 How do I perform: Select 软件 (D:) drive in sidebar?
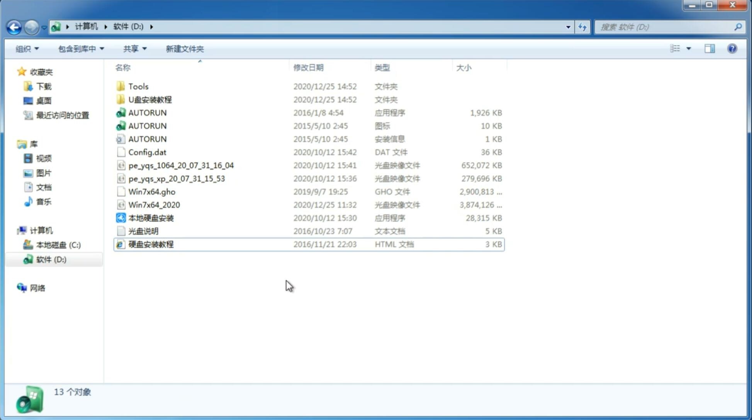[51, 259]
